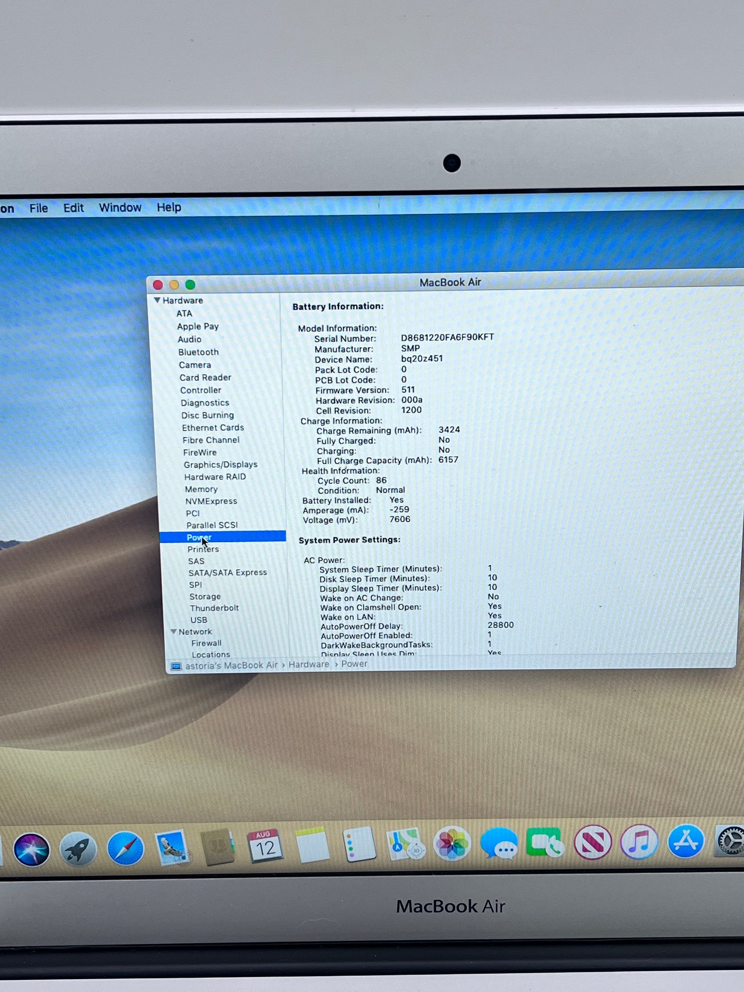Click computer icon in path bar

[176, 666]
